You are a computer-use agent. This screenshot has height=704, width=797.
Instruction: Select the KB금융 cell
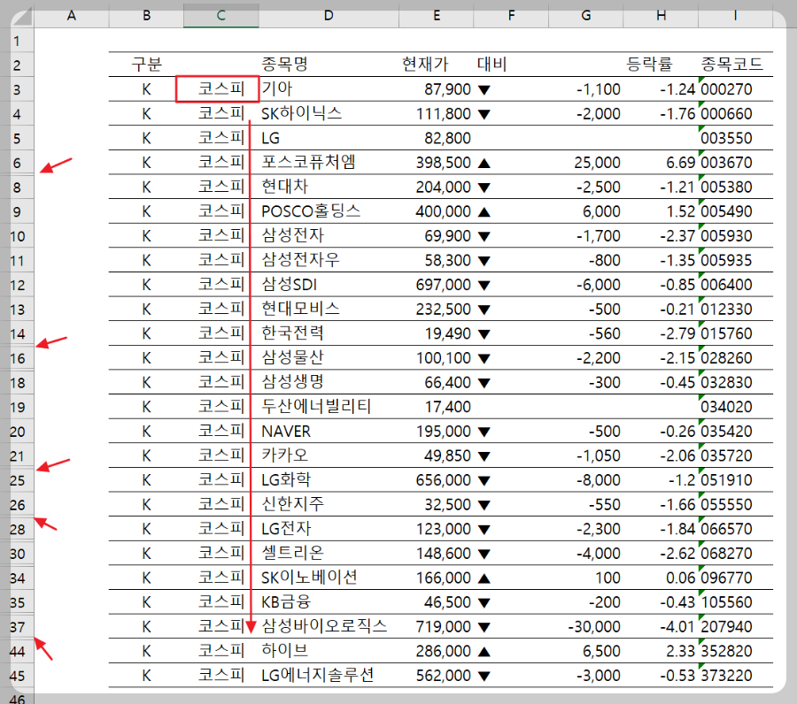(x=329, y=602)
